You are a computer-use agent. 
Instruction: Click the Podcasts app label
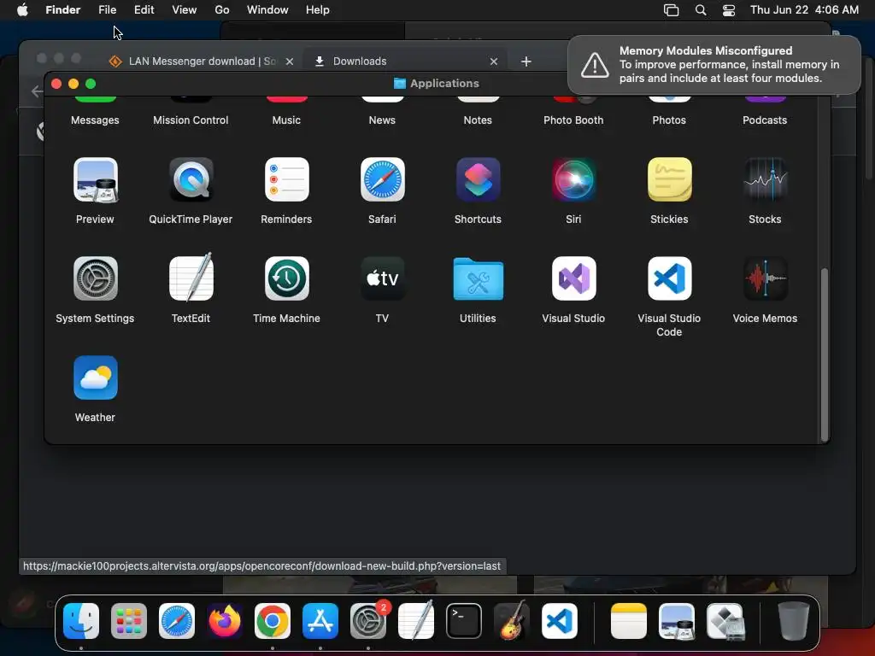click(x=765, y=120)
